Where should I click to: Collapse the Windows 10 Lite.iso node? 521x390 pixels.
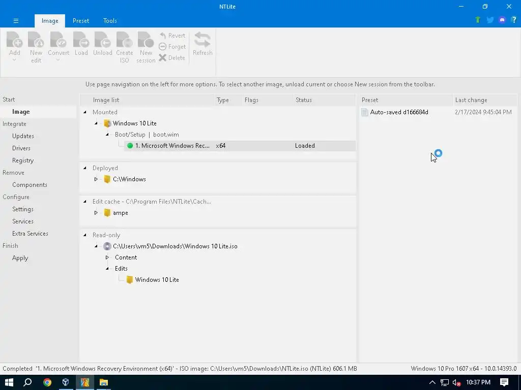click(x=96, y=246)
